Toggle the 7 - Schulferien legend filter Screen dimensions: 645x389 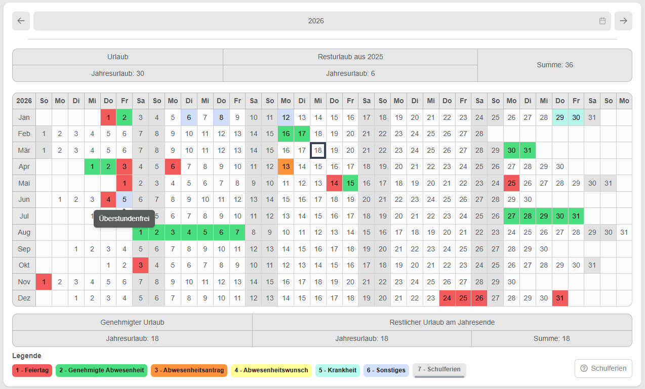point(439,370)
